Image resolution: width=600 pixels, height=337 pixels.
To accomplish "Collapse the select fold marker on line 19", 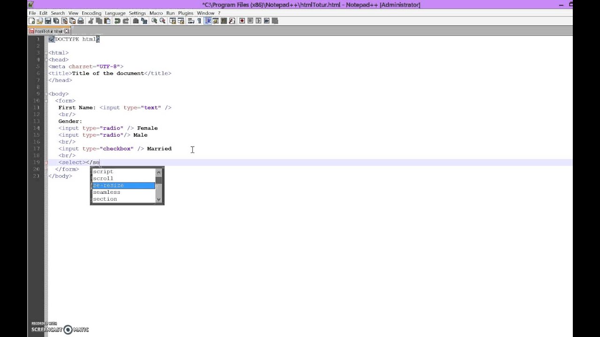I will (46, 162).
